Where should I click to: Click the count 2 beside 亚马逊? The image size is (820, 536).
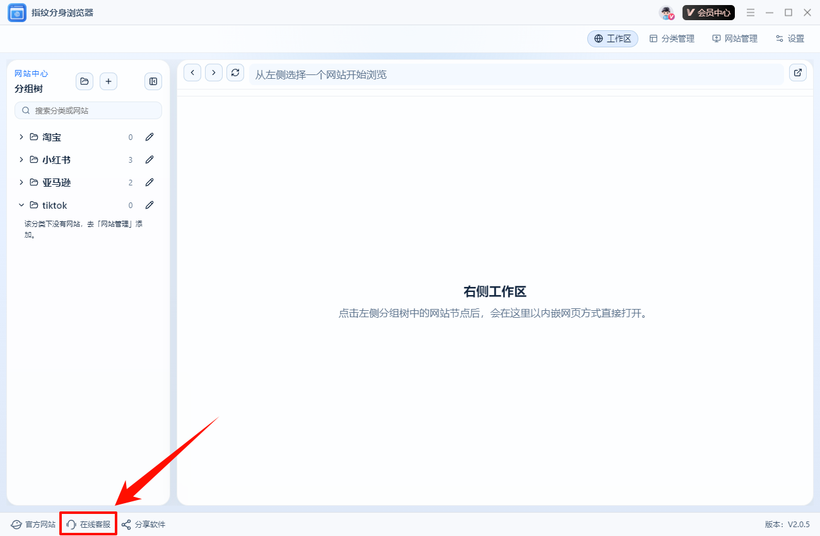point(131,183)
